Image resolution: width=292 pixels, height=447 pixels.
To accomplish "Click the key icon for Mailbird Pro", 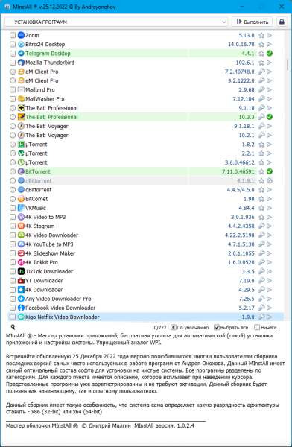I will (x=261, y=90).
